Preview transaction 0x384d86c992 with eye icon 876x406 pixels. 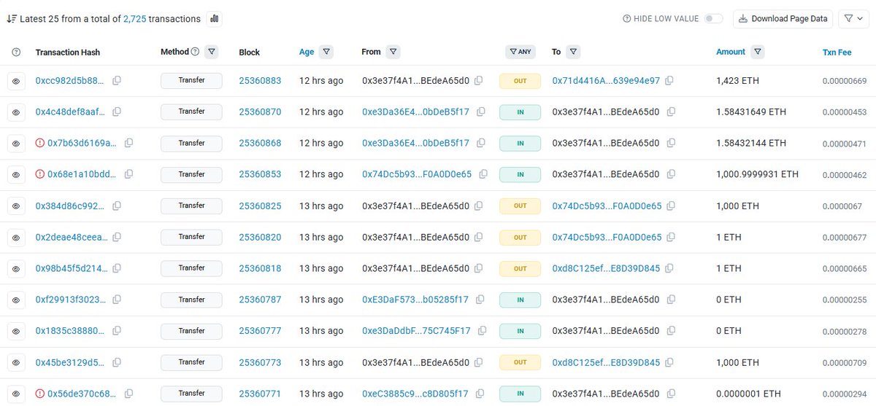tap(16, 206)
